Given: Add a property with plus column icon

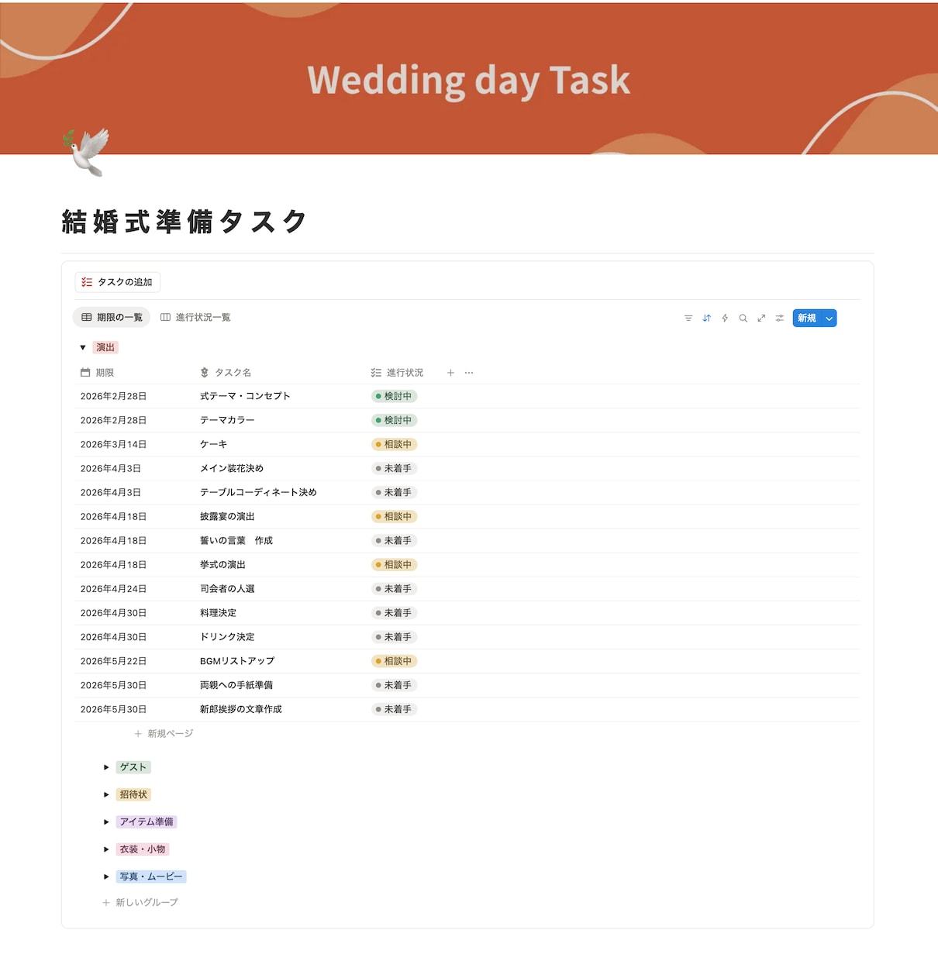Looking at the screenshot, I should pyautogui.click(x=450, y=373).
